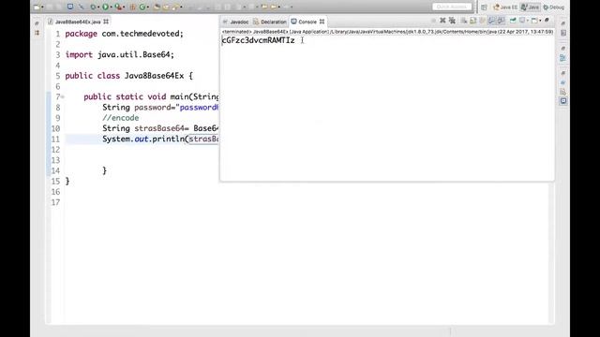
Task: Open the Javadoc tab
Action: 235,22
